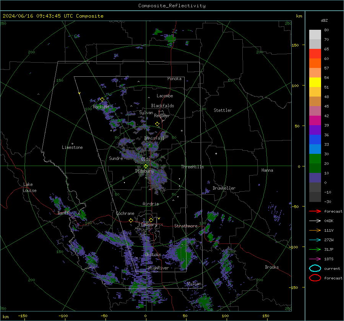Image resolution: width=344 pixels, height=321 pixels.
Task: Click the cyan 27ZW arrow legend icon
Action: [315, 240]
